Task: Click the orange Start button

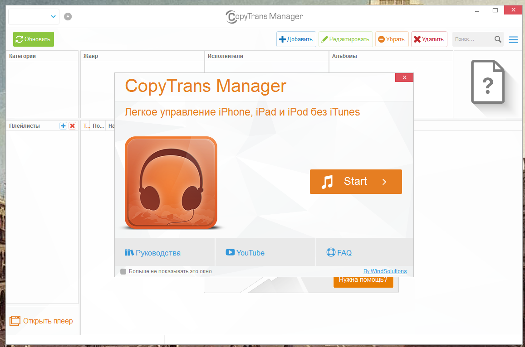Action: [x=356, y=182]
